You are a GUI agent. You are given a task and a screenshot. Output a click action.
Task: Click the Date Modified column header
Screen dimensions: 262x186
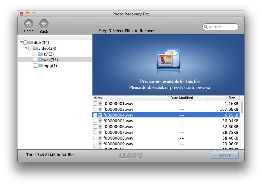pyautogui.click(x=181, y=98)
